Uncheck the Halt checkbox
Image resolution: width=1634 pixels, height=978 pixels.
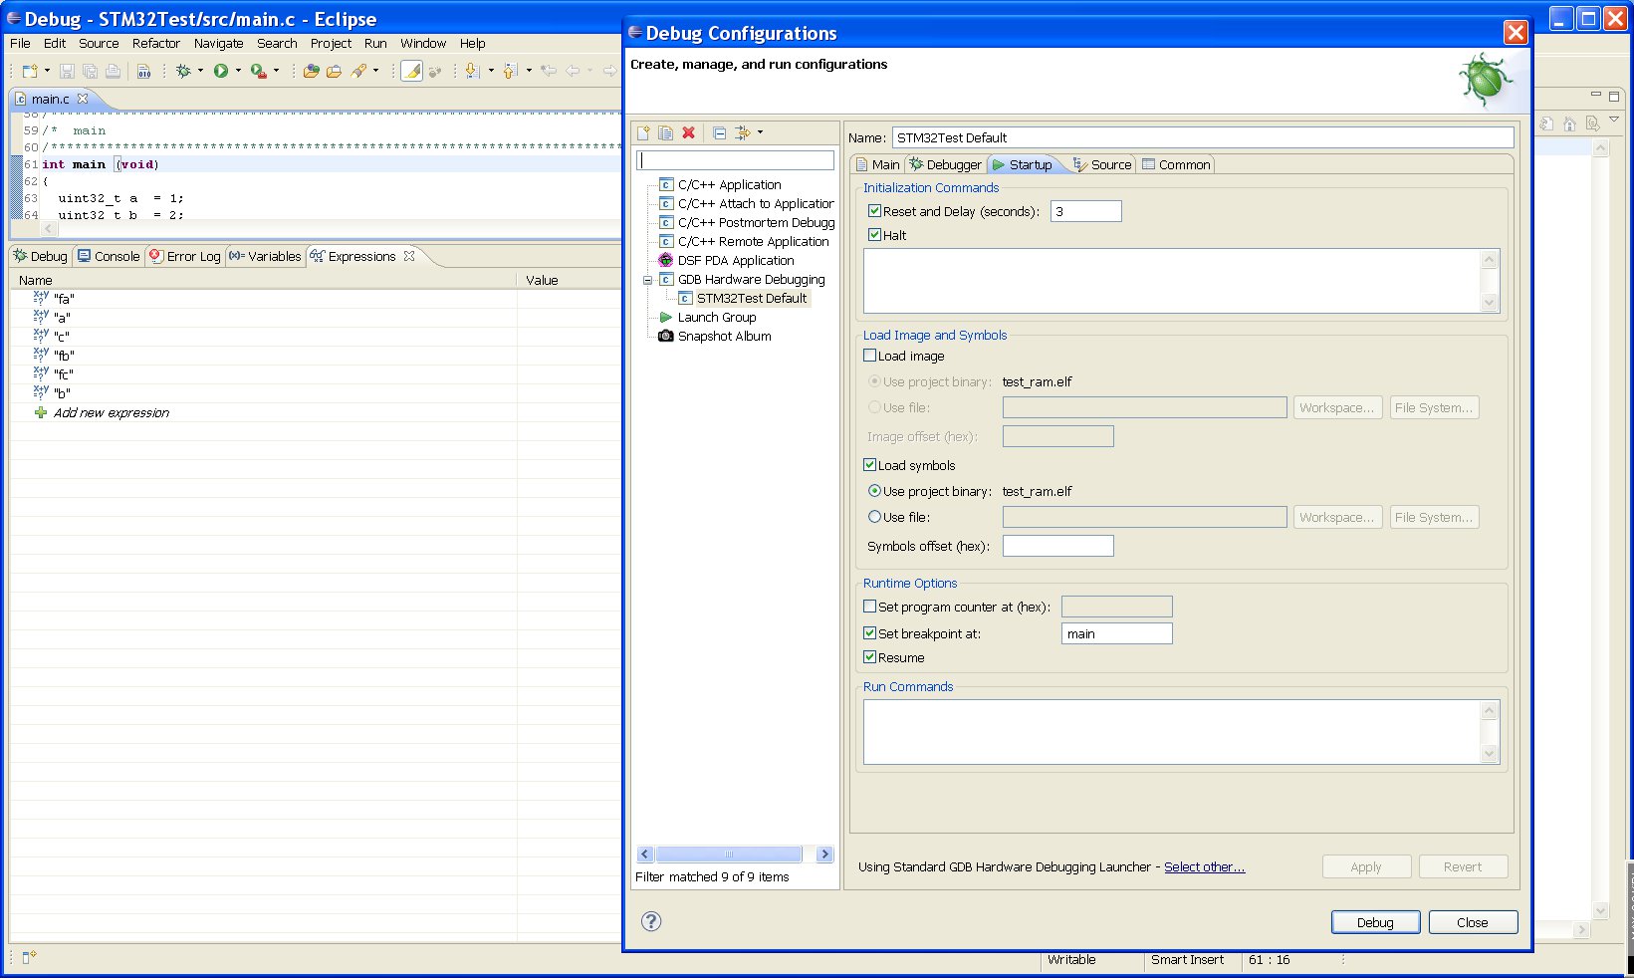(874, 235)
